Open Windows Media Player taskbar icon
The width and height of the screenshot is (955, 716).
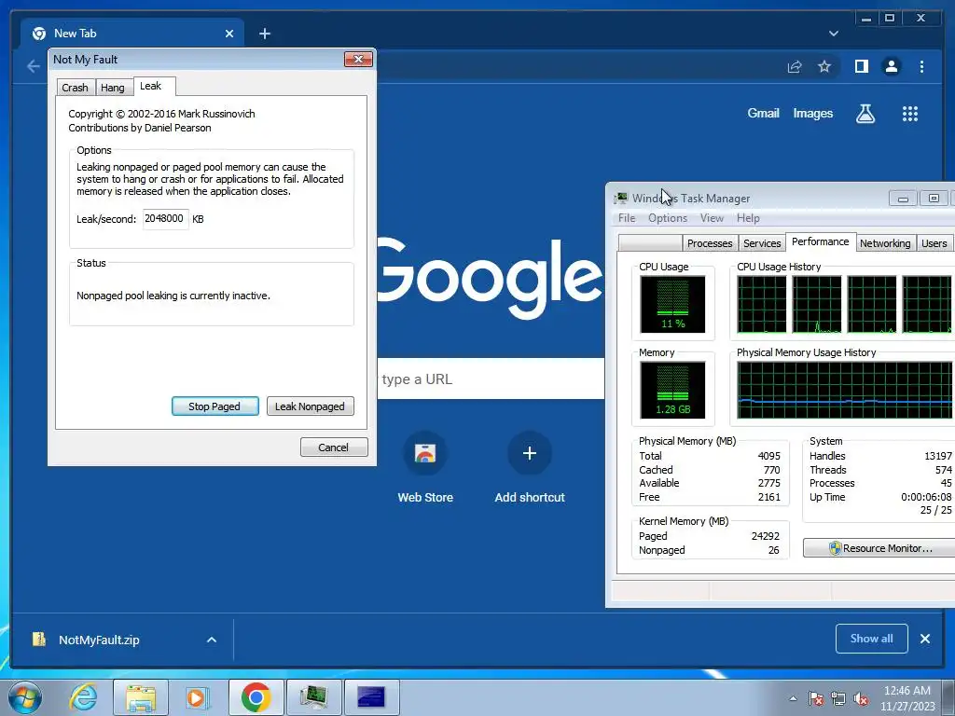(x=197, y=697)
